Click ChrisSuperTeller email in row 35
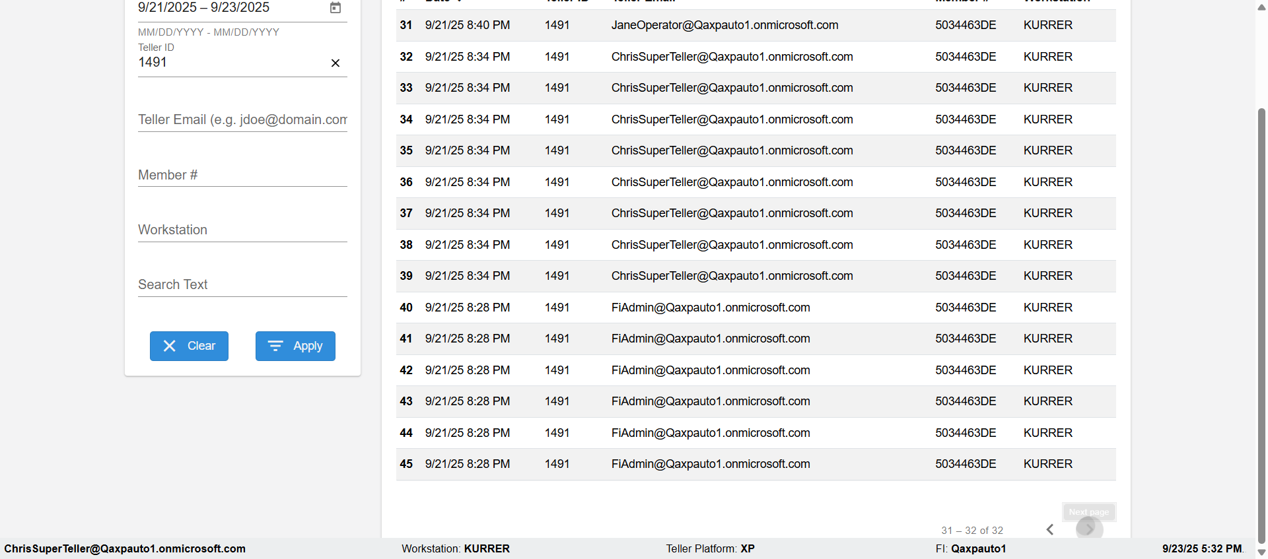1268x559 pixels. pos(732,150)
